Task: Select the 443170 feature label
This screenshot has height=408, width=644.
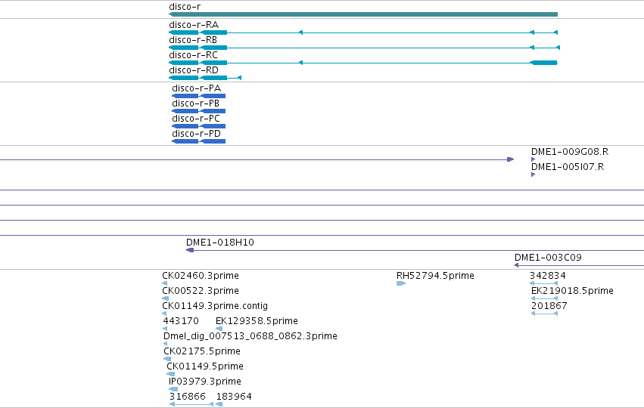Action: click(181, 321)
